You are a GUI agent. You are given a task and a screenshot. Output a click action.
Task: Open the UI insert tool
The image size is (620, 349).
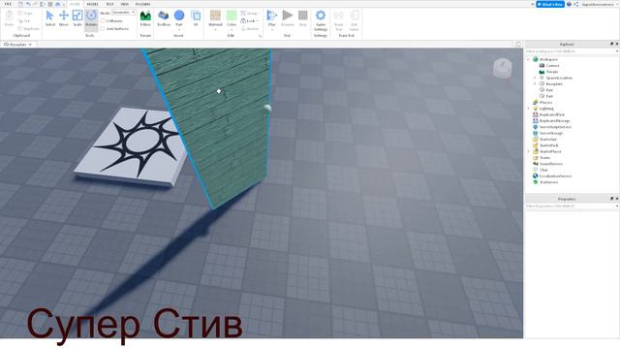click(x=196, y=18)
